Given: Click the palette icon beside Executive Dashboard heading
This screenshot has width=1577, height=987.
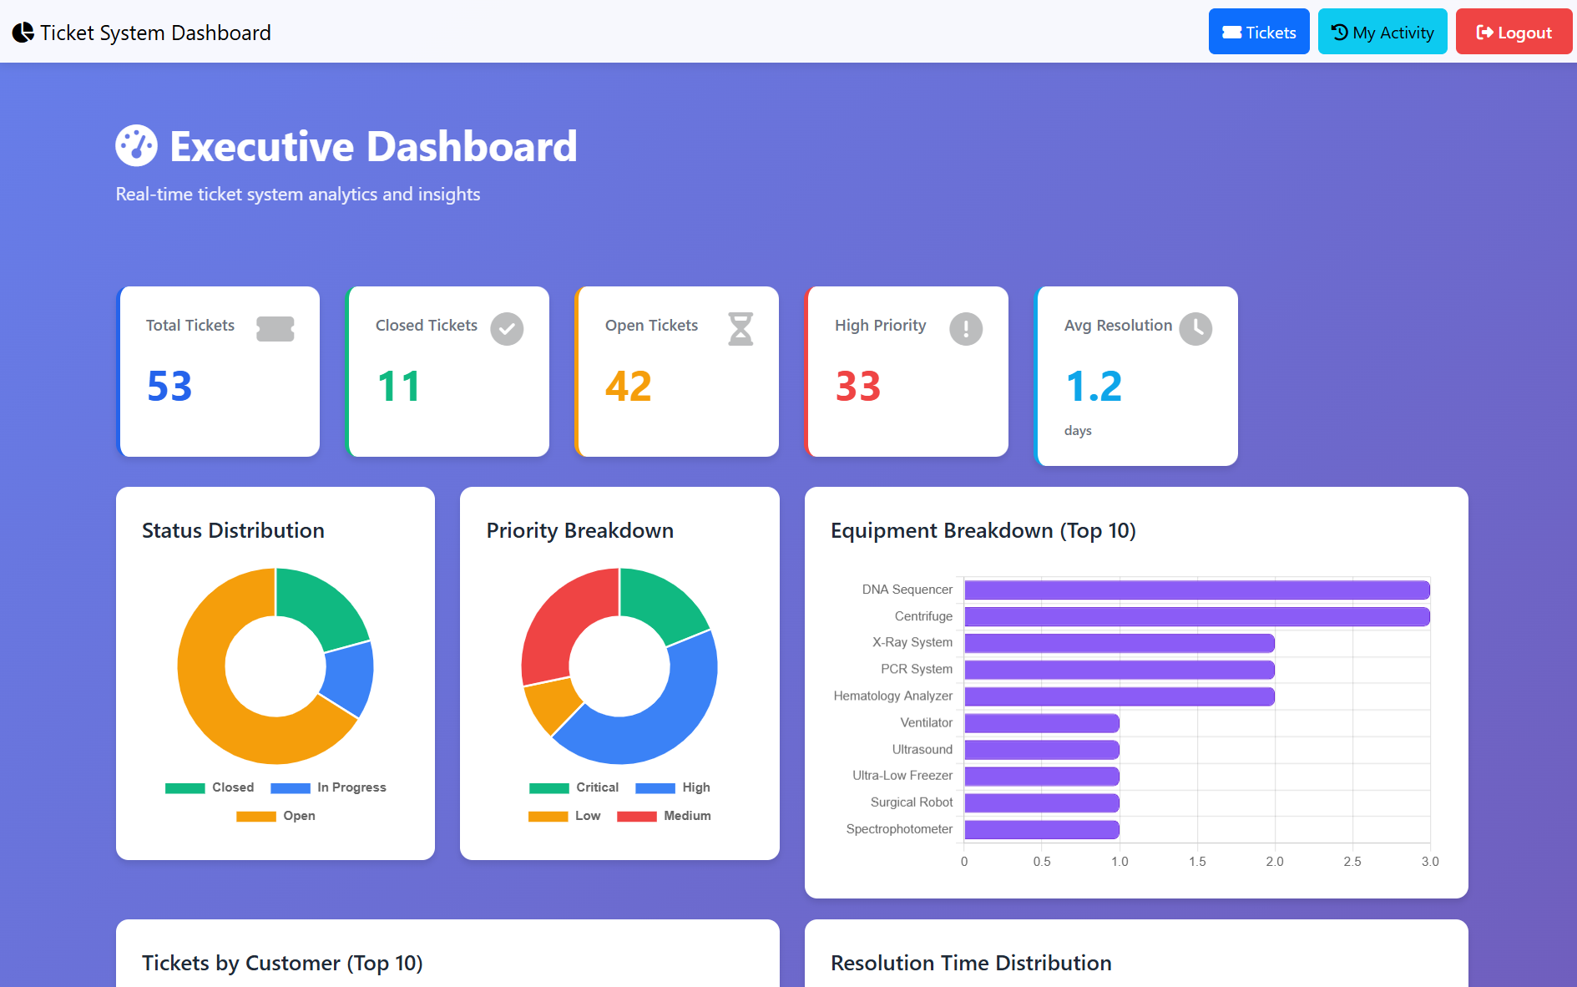Looking at the screenshot, I should (136, 145).
